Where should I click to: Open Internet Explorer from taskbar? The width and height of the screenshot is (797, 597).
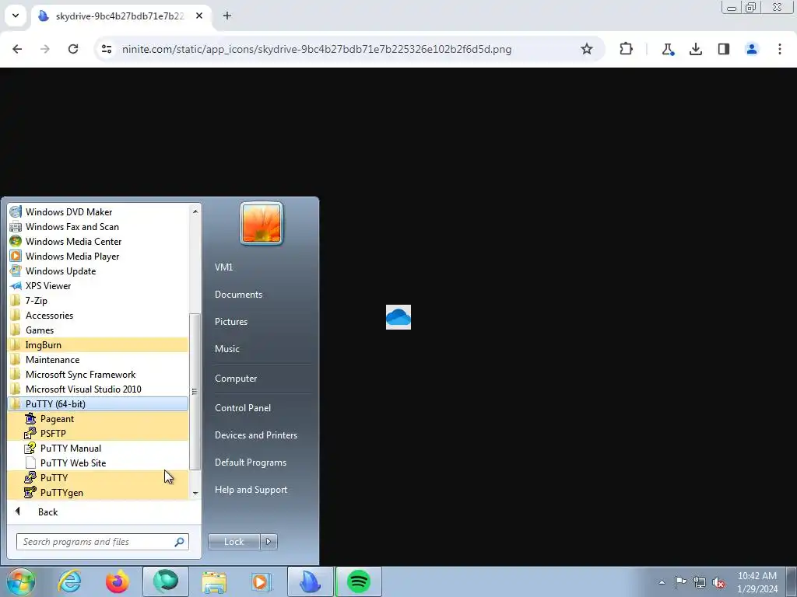click(x=69, y=581)
